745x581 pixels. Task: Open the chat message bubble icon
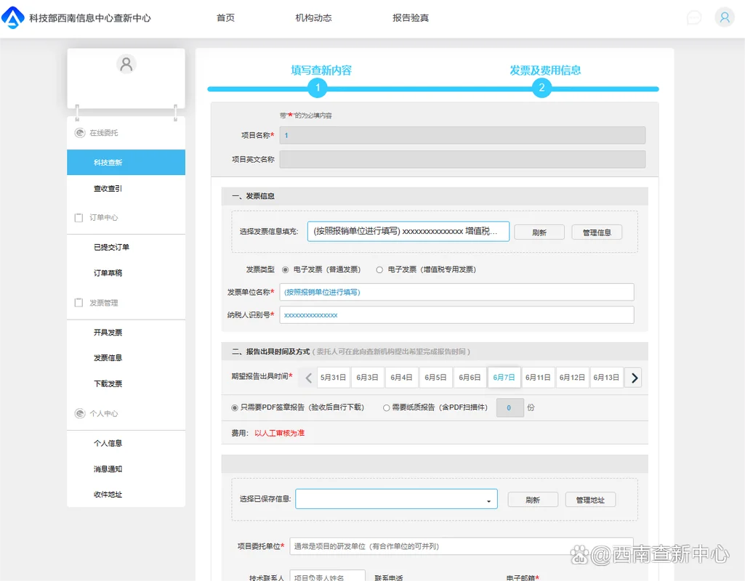tap(694, 18)
